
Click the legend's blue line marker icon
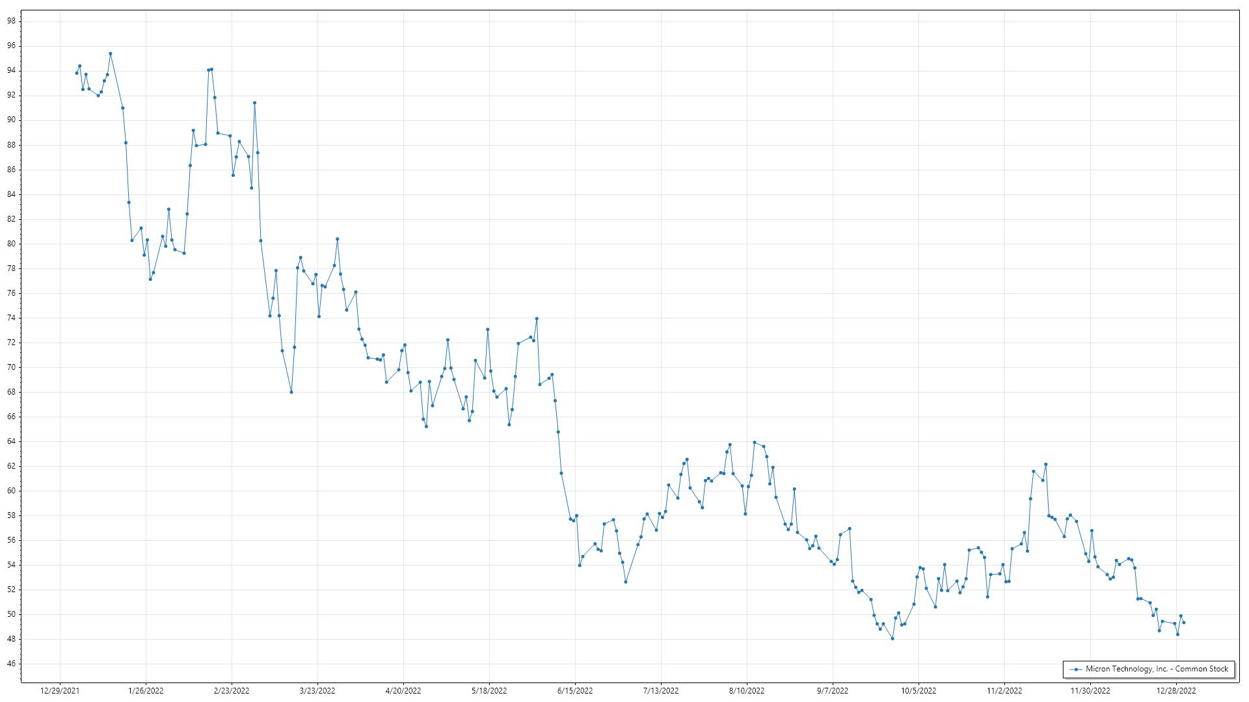pos(1077,669)
